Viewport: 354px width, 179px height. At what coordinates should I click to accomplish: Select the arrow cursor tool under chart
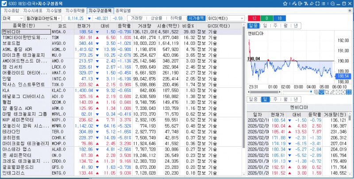pos(327,92)
